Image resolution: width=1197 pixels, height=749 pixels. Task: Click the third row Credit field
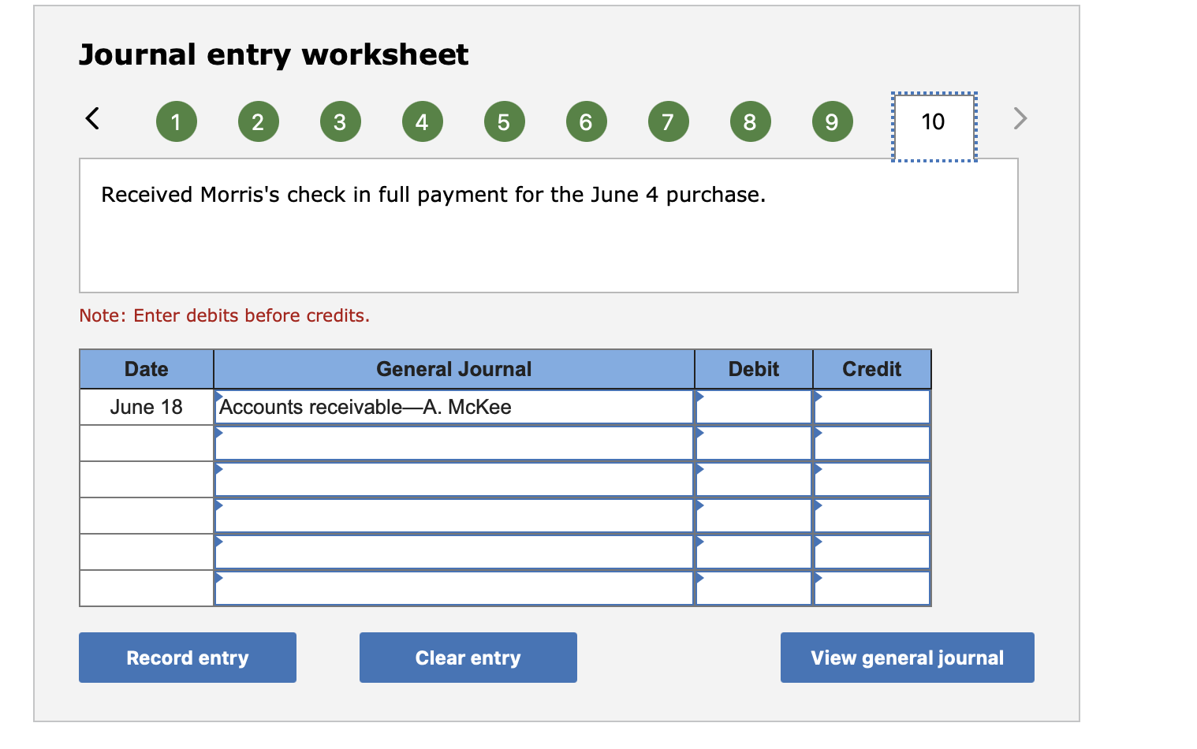[872, 479]
